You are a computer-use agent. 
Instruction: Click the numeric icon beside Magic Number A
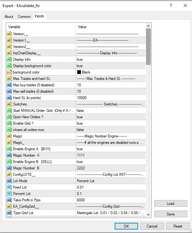coord(9,155)
